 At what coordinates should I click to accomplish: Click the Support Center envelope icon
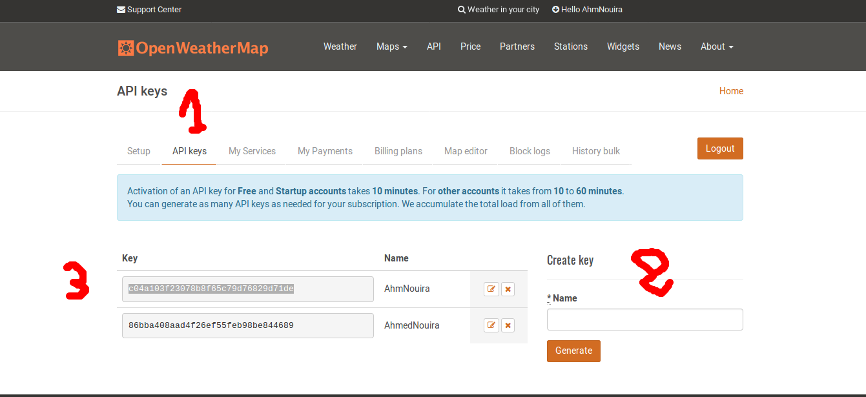pos(121,10)
